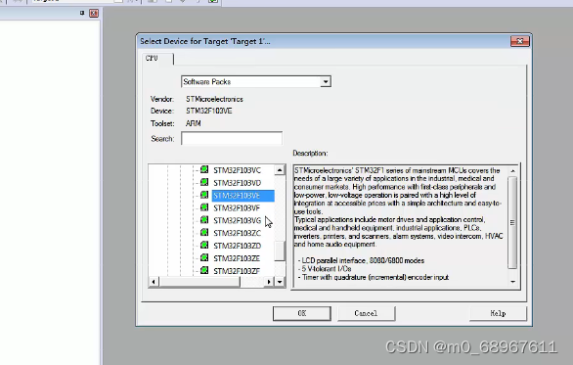Viewport: 573px width, 365px height.
Task: Click the Vendor value STMicroelectronics
Action: pyautogui.click(x=214, y=99)
